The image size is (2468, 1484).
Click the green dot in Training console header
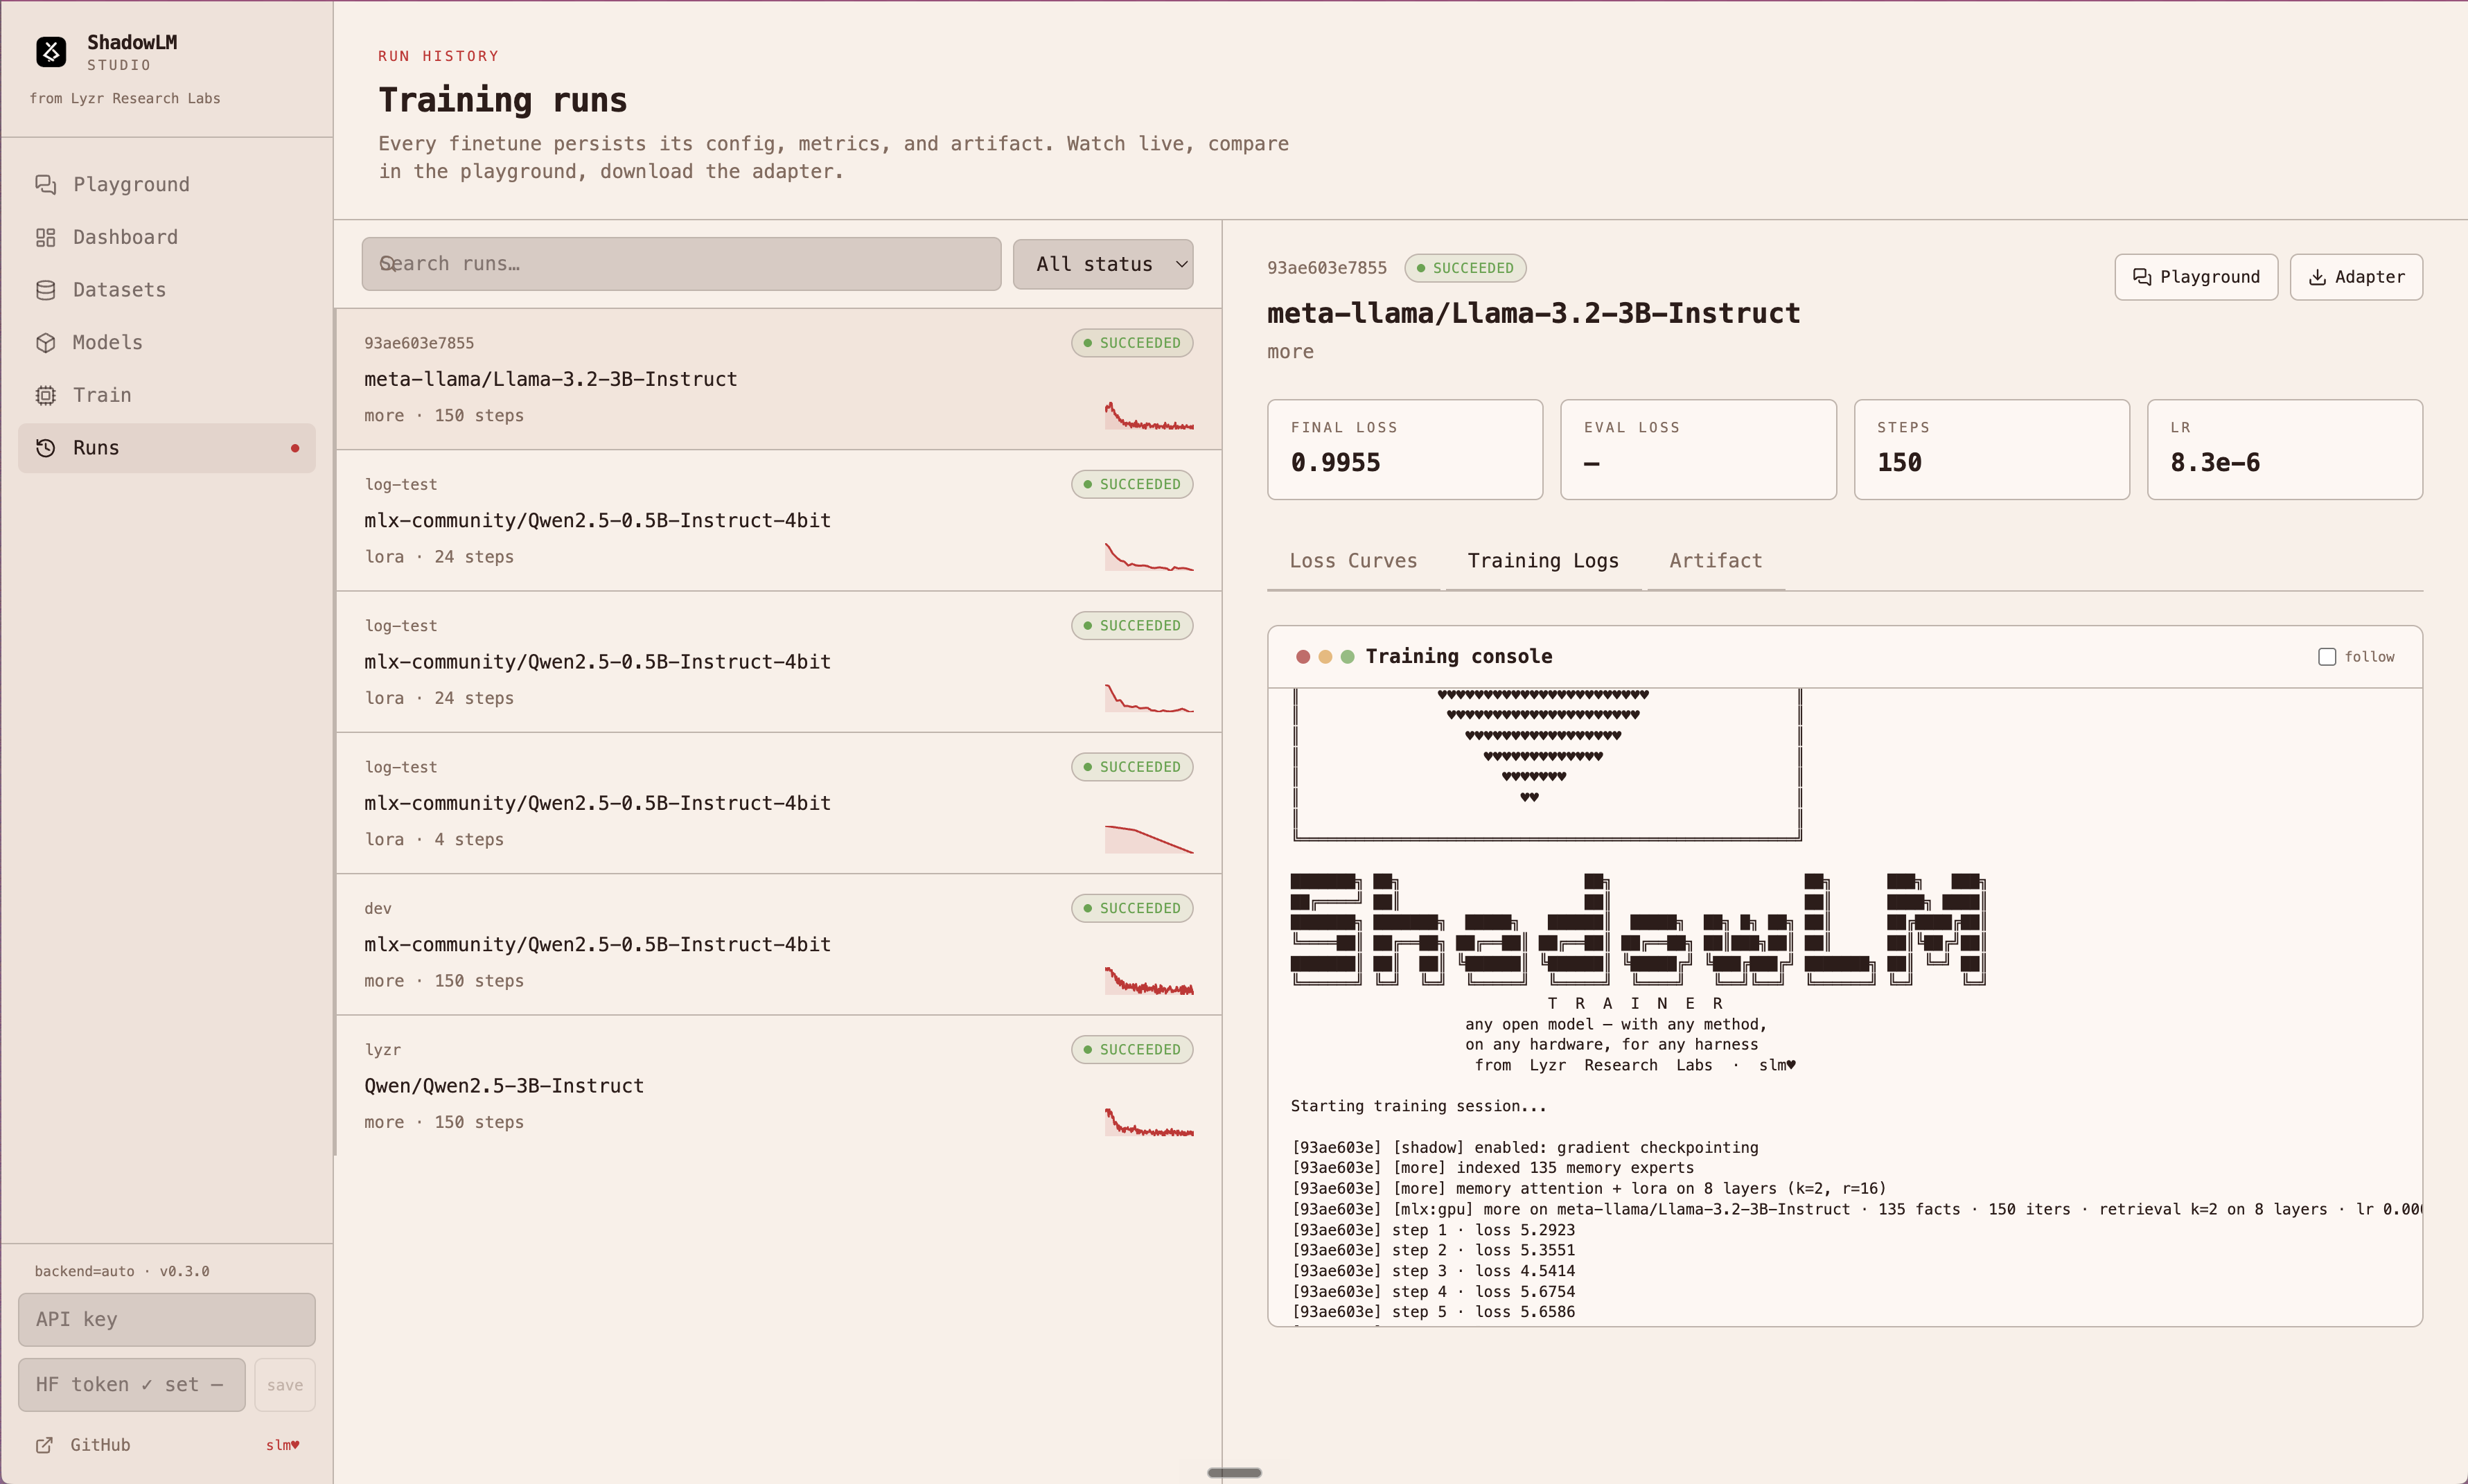point(1347,657)
